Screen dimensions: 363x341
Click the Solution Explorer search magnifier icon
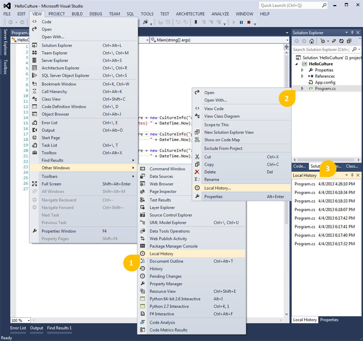354,49
